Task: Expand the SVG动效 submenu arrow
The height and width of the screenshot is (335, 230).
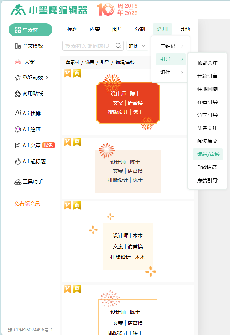Action: [47, 78]
